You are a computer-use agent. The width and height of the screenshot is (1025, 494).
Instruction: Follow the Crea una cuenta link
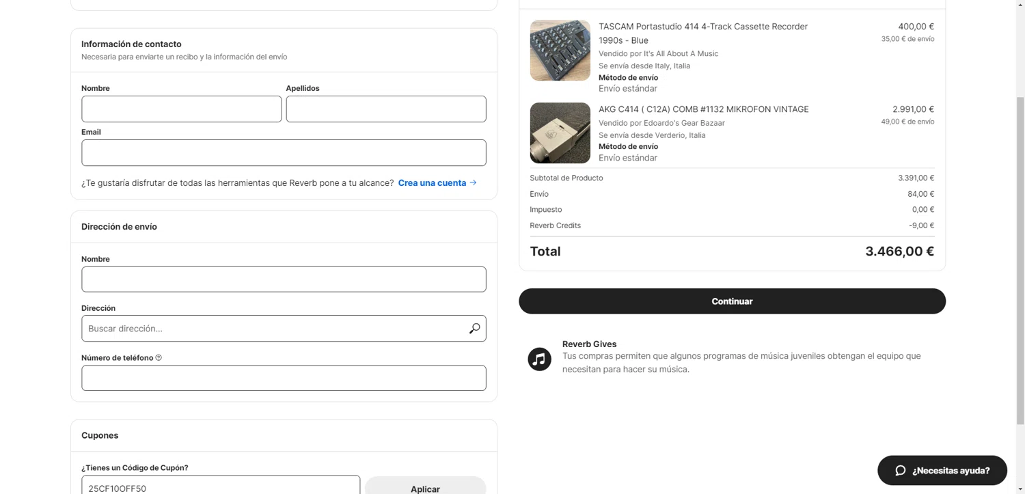[432, 183]
